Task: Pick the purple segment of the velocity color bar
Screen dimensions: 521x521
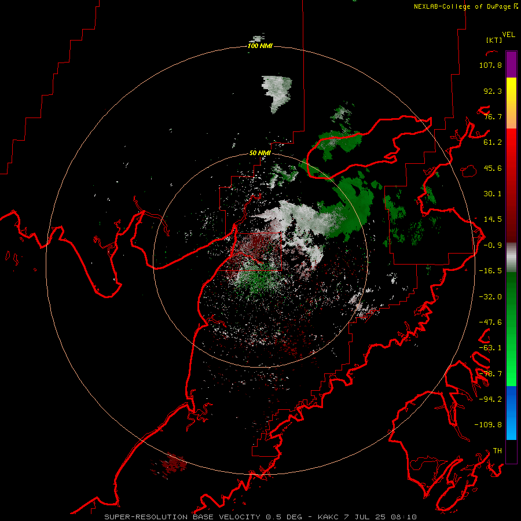Action: coord(511,64)
